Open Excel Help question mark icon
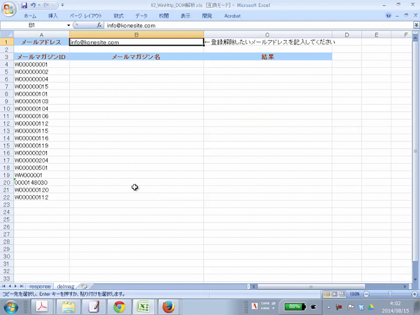This screenshot has height=315, width=420. click(388, 16)
